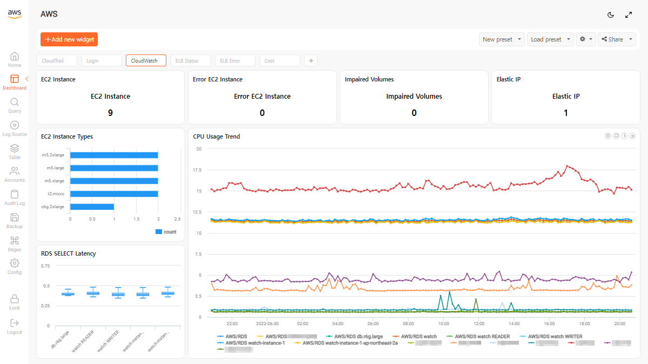Open the Audit Log page
The width and height of the screenshot is (648, 364).
click(15, 197)
